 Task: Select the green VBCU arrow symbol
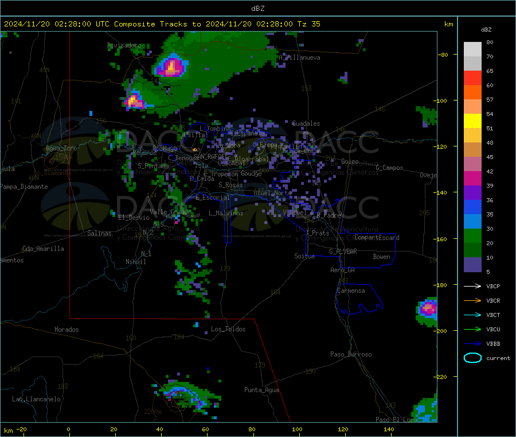click(x=472, y=329)
